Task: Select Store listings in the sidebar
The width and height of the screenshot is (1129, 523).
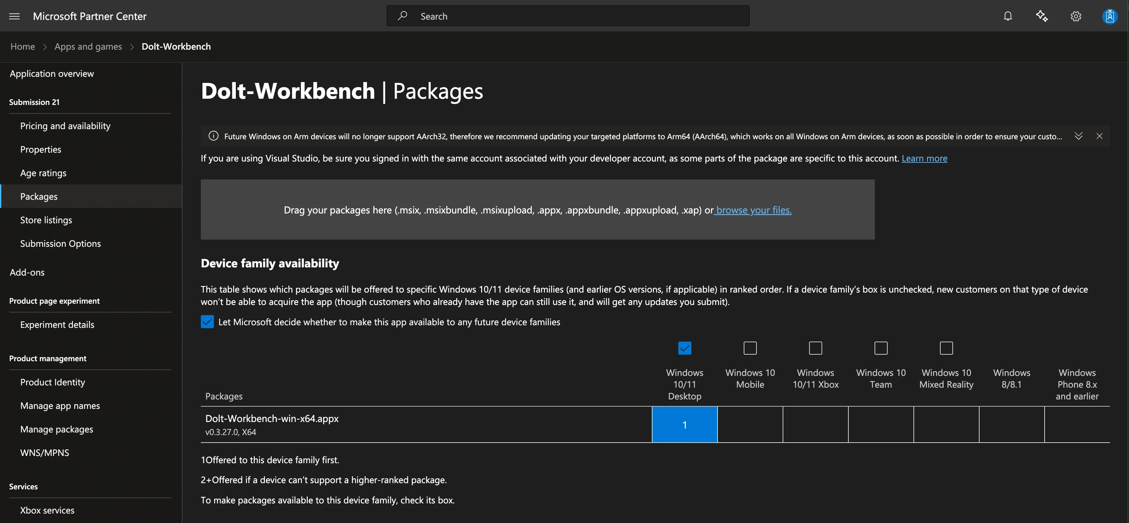Action: point(46,220)
